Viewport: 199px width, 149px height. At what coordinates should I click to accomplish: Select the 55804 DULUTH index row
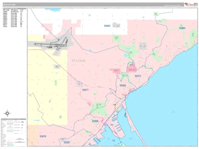click(13, 16)
